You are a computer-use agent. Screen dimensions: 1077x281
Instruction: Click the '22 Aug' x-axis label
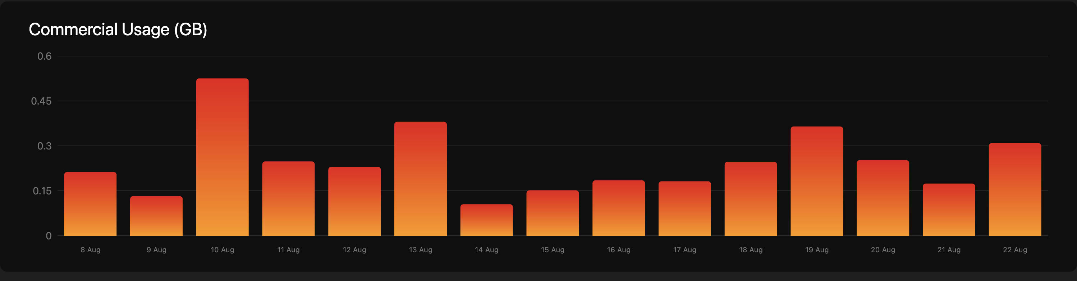tap(1015, 250)
